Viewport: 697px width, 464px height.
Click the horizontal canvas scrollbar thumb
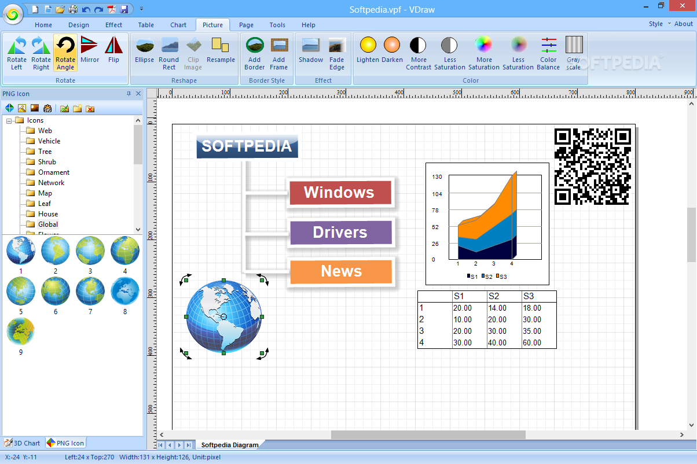[x=428, y=434]
